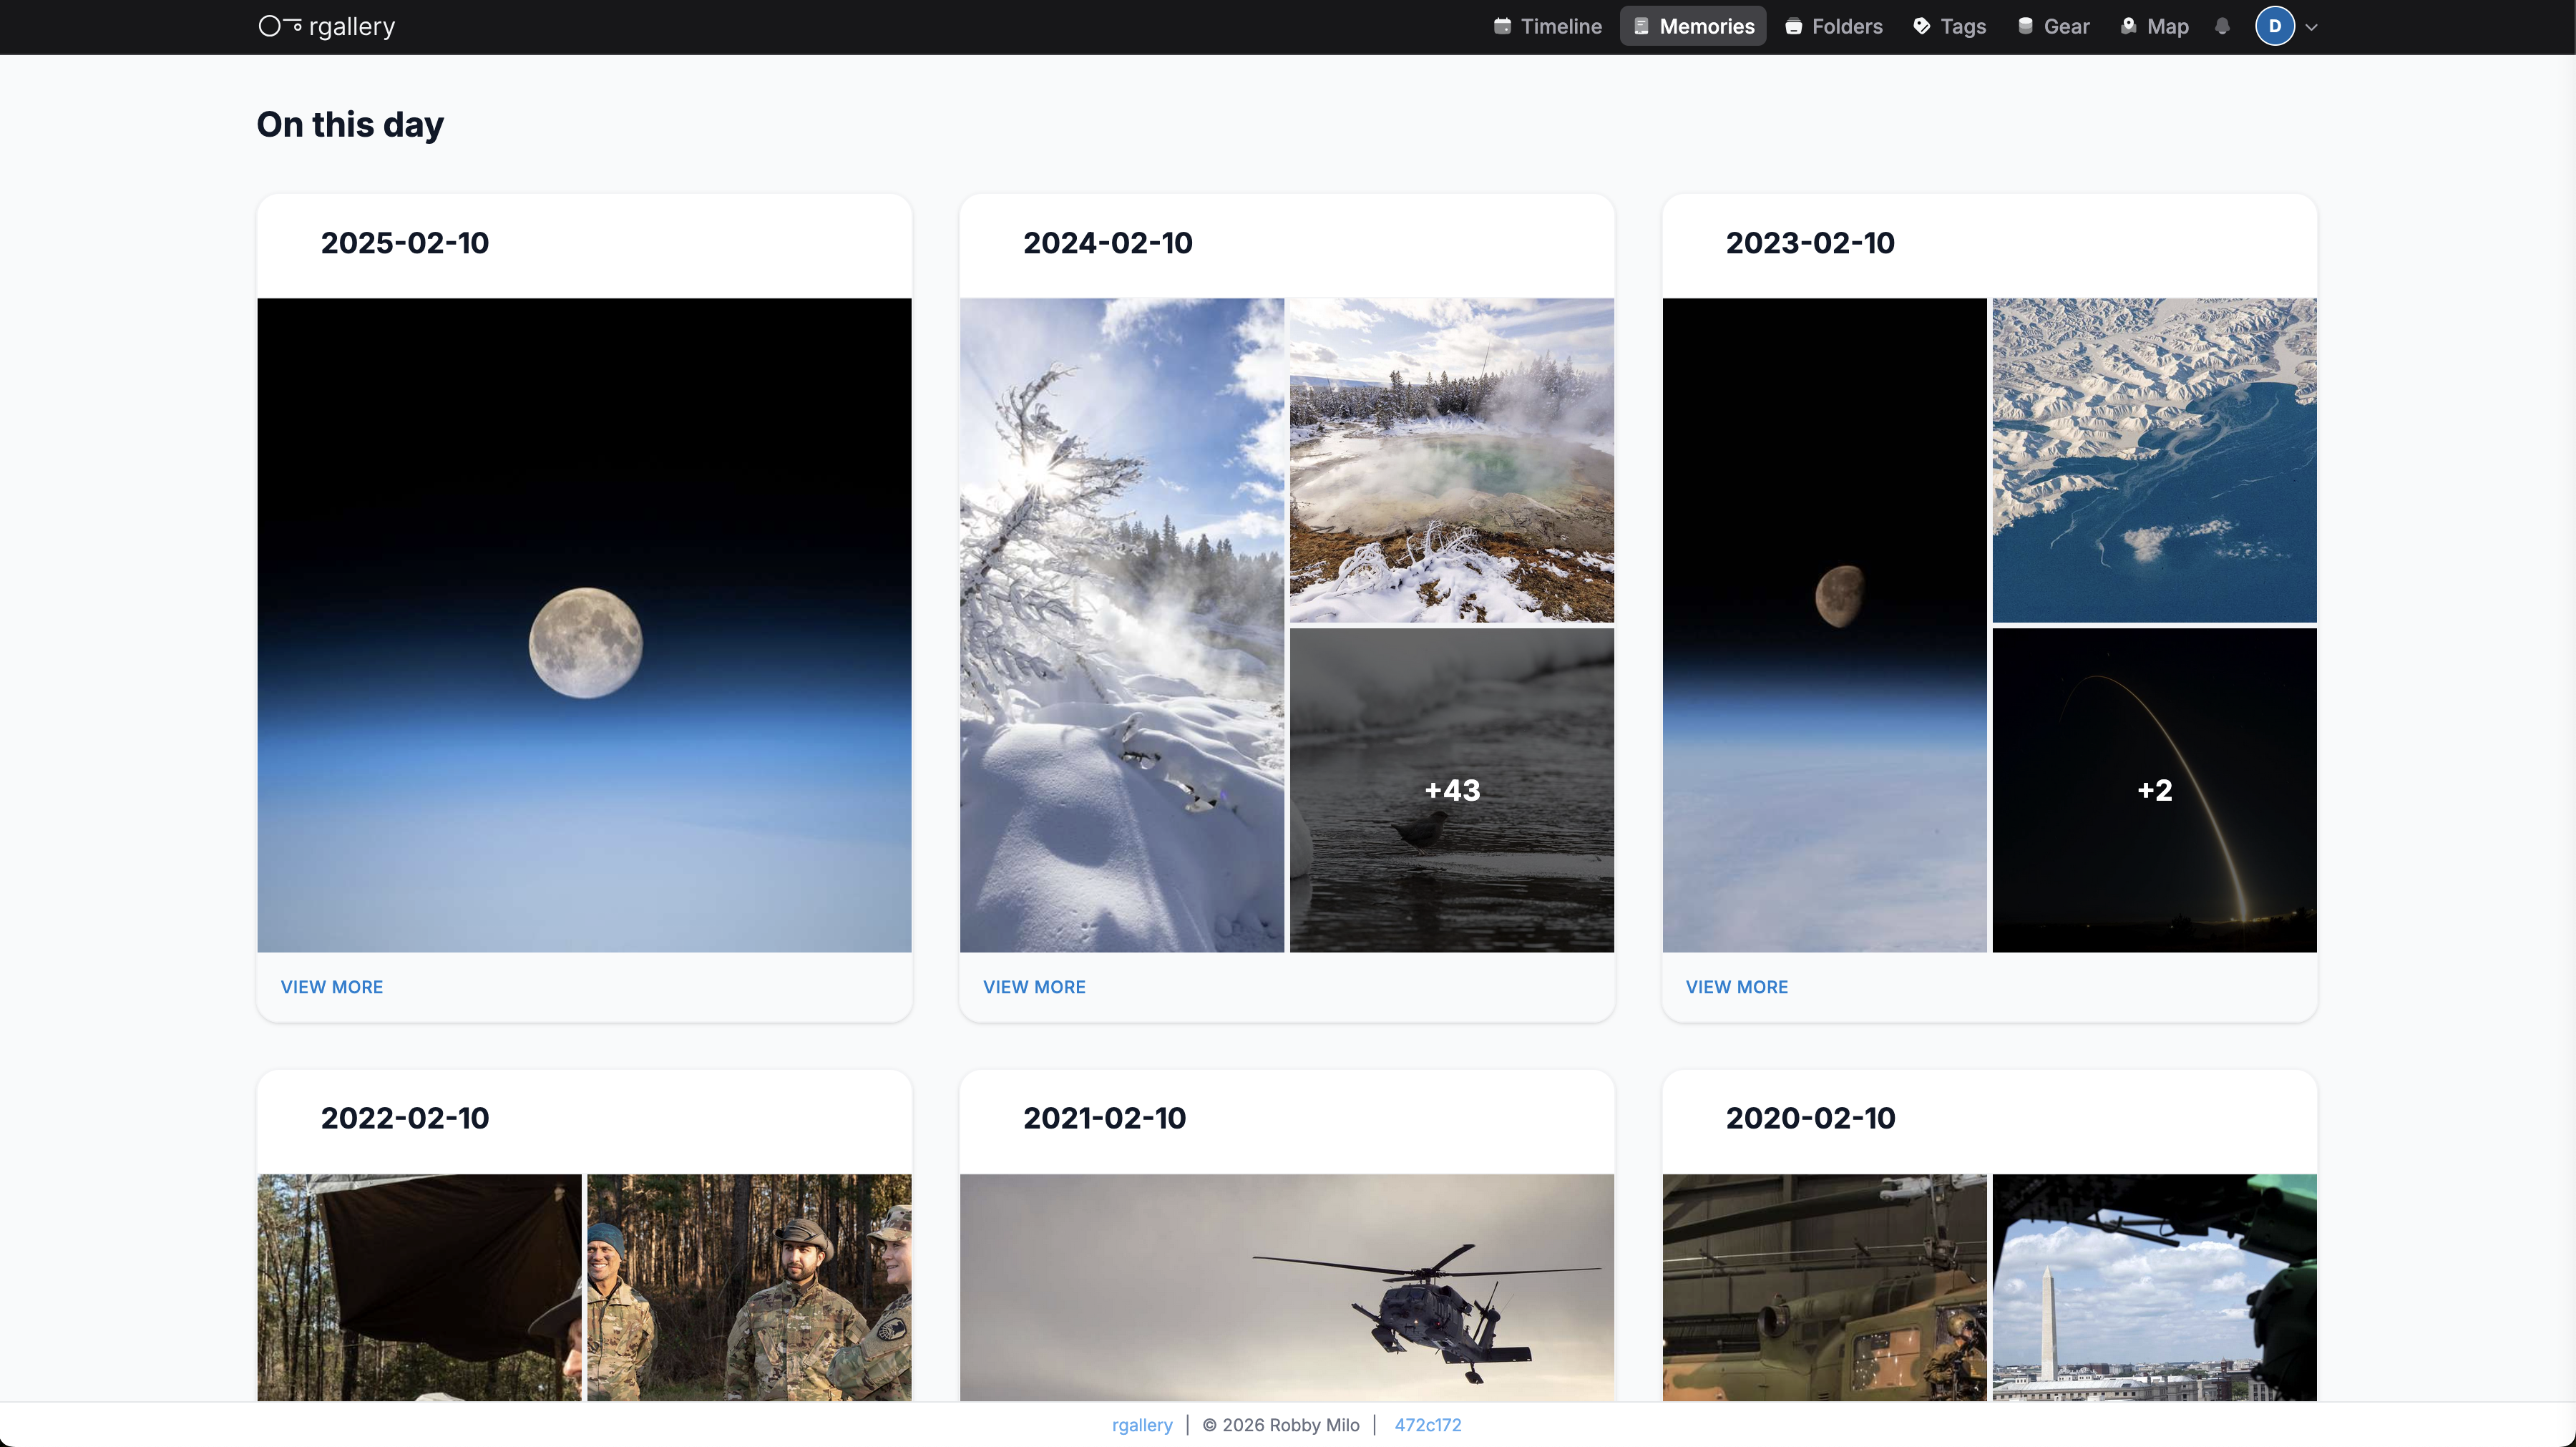Click the rgallery logo icon
The width and height of the screenshot is (2576, 1447).
(280, 26)
